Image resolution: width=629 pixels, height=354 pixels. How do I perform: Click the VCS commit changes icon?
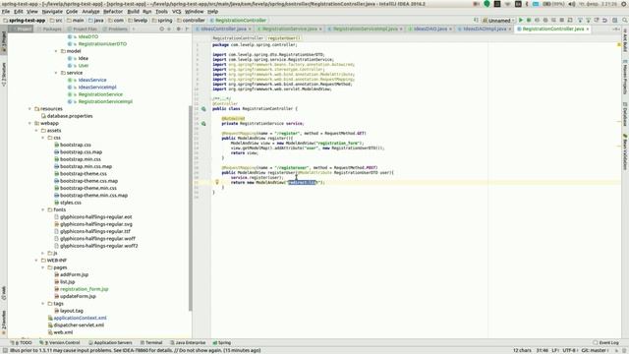(588, 20)
